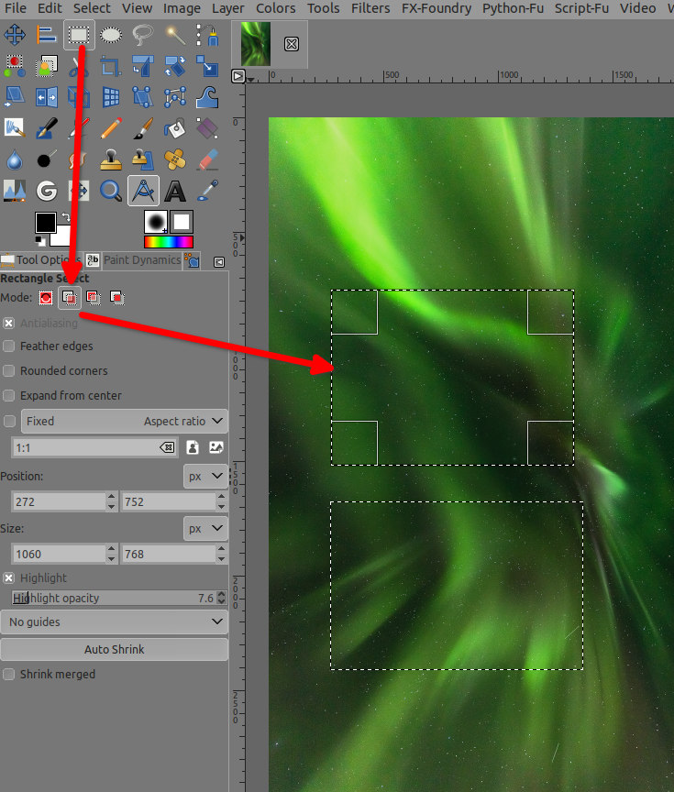Open the FX-Foundry menu

point(436,8)
